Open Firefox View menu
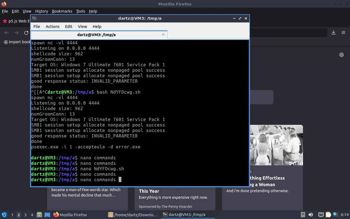Viewport: 350px width, 219px height. pos(27,11)
